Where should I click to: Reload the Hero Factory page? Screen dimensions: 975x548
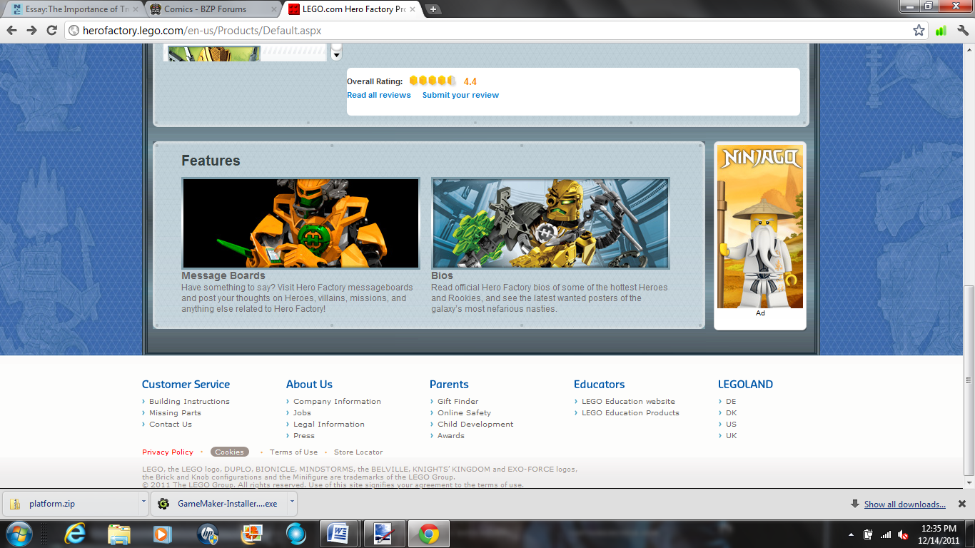click(x=51, y=31)
